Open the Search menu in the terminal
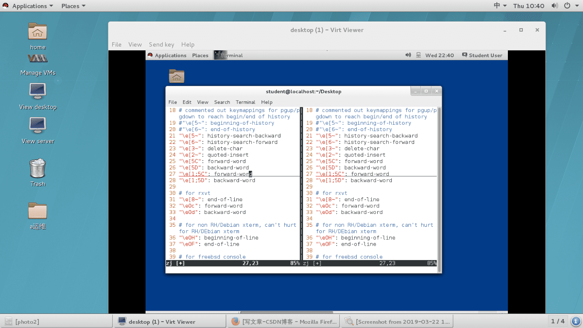The image size is (583, 328). point(222,102)
